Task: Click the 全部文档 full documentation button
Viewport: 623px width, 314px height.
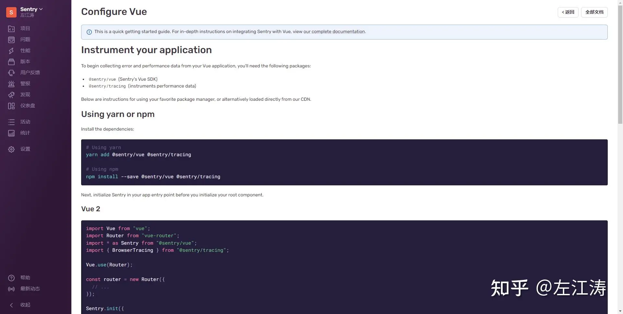Action: (594, 12)
